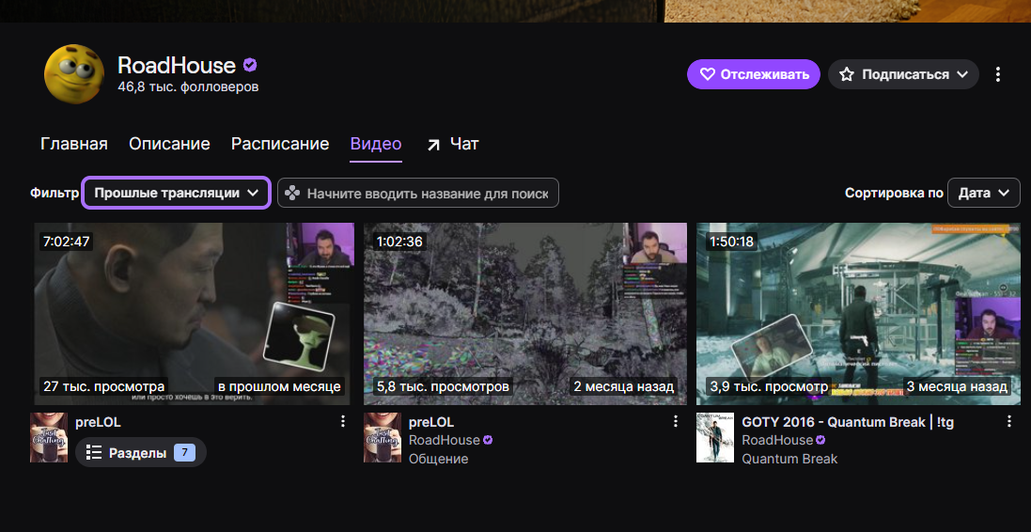Open the Подписаться subscribe dropdown
1031x532 pixels.
(903, 74)
